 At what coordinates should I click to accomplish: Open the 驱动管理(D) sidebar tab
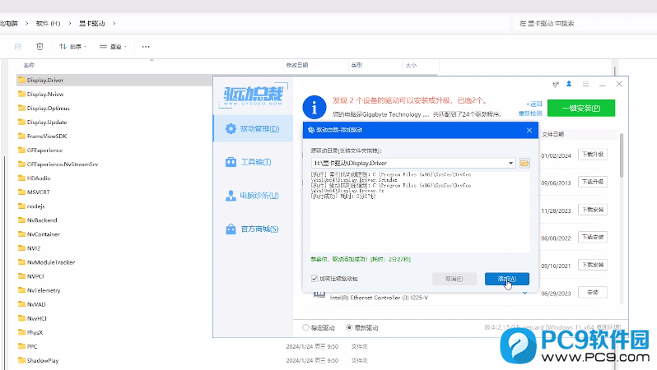253,128
